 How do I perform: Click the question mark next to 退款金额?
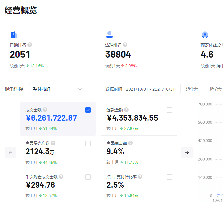(x=126, y=110)
